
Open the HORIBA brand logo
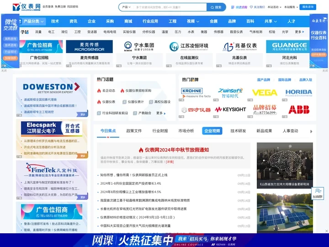click(x=298, y=92)
